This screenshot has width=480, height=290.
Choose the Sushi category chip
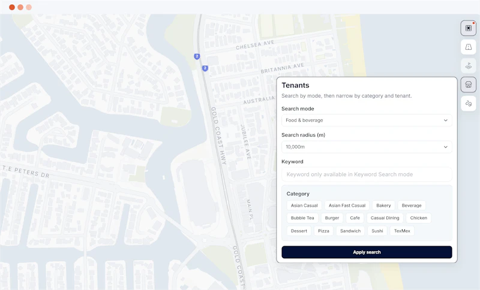[x=377, y=231]
